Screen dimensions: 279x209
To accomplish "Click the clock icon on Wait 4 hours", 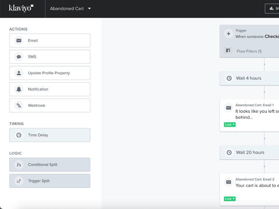I will click(x=229, y=78).
